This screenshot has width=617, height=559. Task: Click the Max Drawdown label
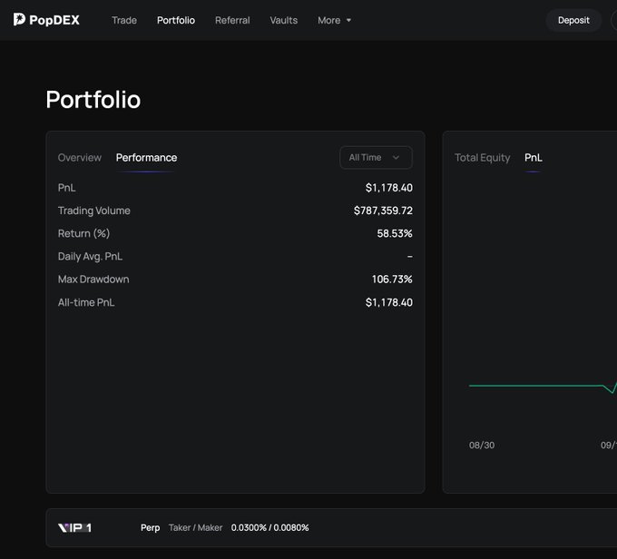93,279
